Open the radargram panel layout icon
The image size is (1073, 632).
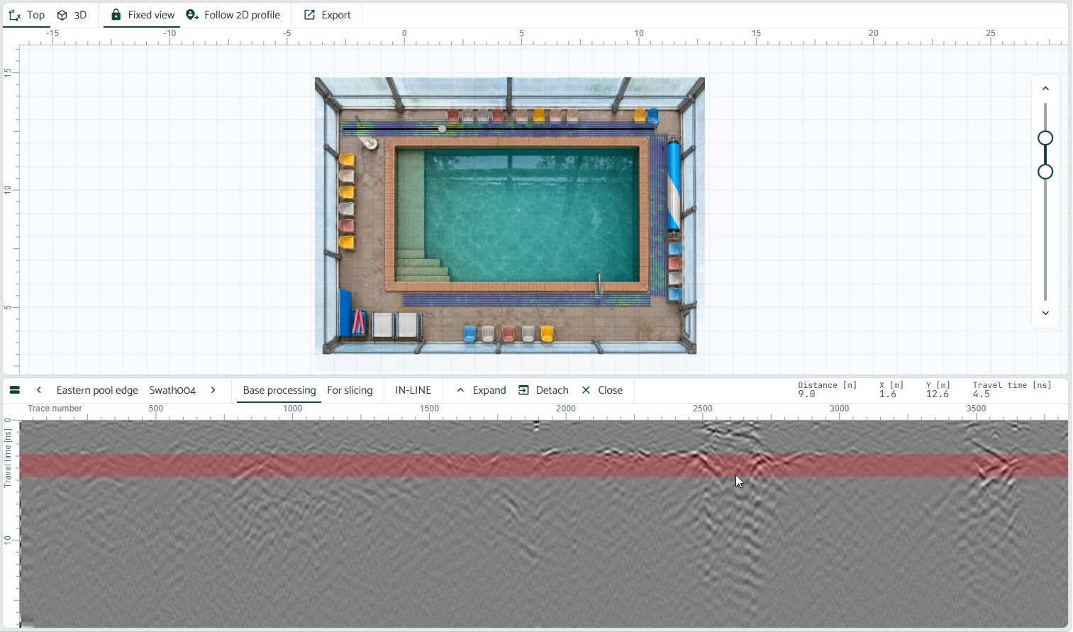(15, 390)
